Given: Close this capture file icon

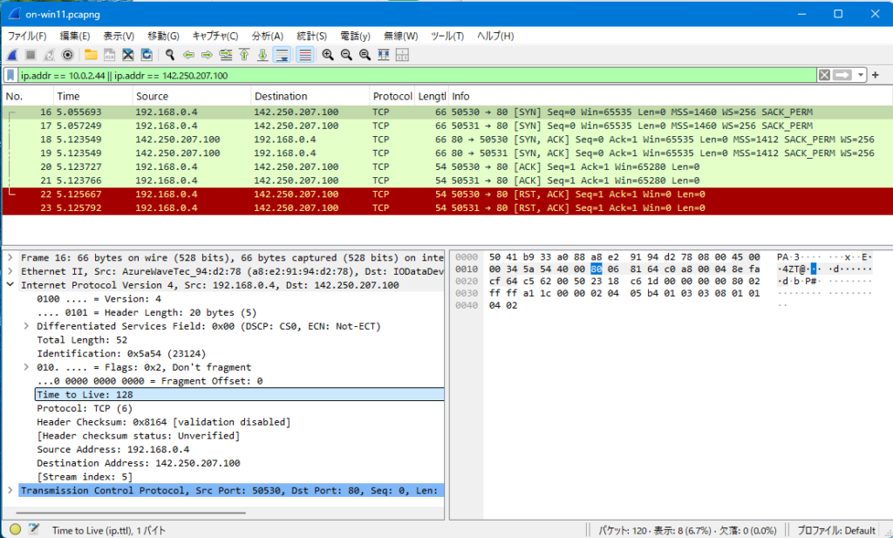Looking at the screenshot, I should (x=128, y=55).
